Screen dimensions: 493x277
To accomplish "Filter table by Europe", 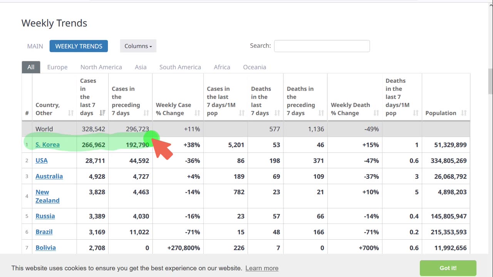I will (57, 67).
